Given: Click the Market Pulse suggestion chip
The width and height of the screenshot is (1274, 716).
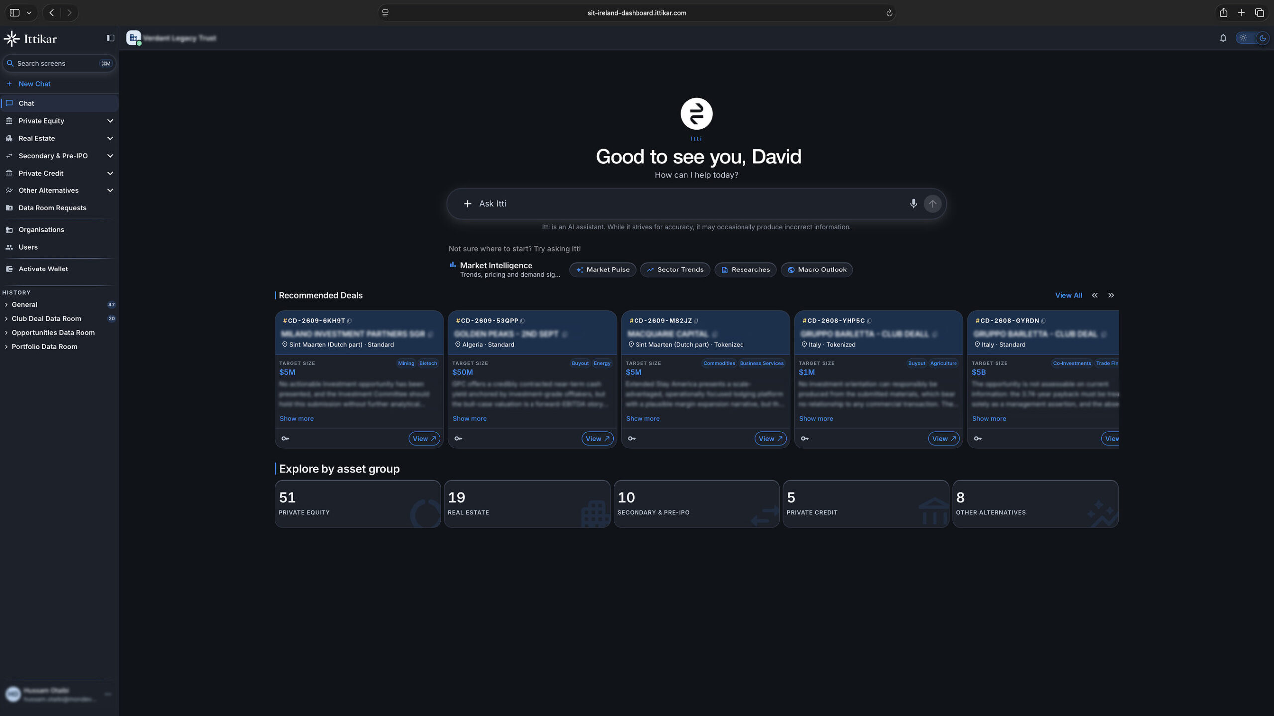Looking at the screenshot, I should click(602, 270).
